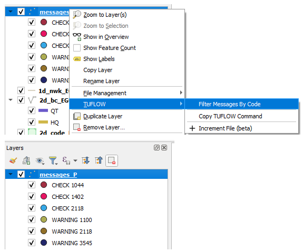The height and width of the screenshot is (252, 303).
Task: Click Remove Layer/Group toolbar icon
Action: (x=112, y=160)
